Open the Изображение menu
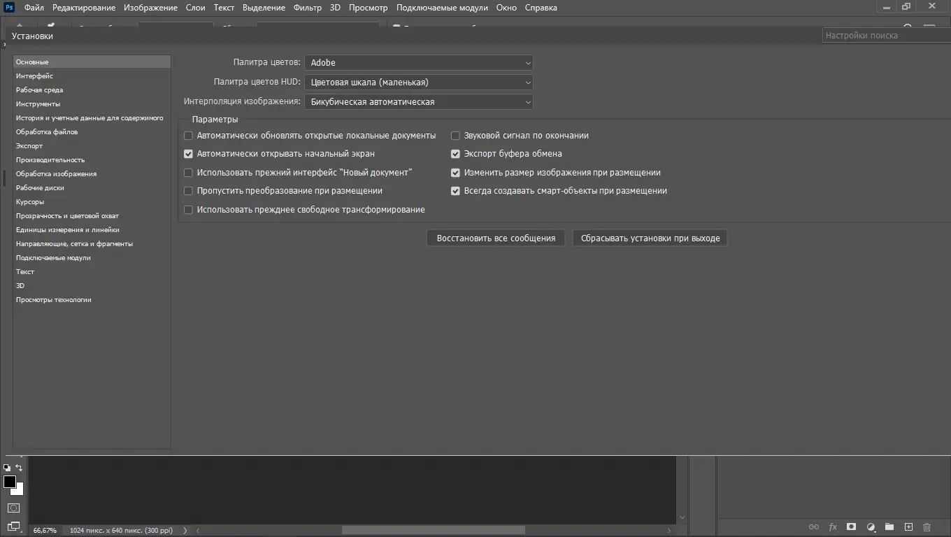The height and width of the screenshot is (537, 951). 150,8
